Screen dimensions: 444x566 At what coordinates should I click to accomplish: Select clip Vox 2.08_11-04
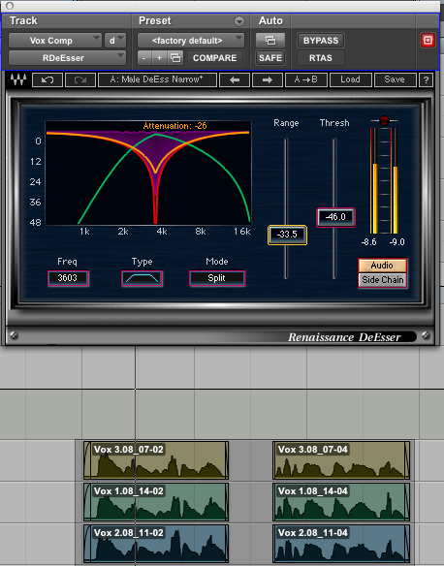[341, 544]
